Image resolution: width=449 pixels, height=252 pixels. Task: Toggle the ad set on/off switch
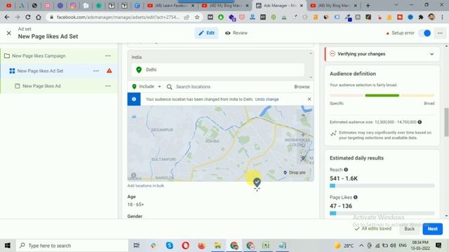pyautogui.click(x=425, y=33)
